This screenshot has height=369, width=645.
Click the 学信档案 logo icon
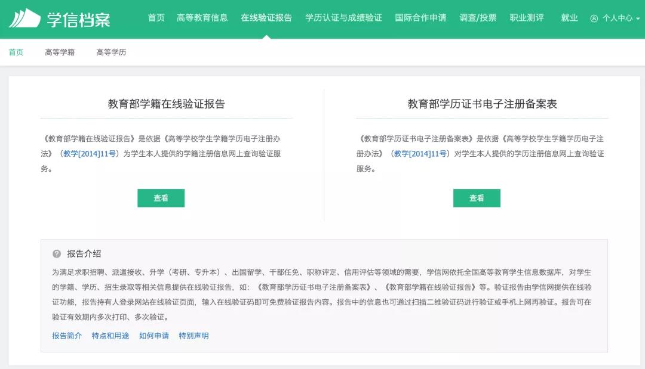coord(24,18)
